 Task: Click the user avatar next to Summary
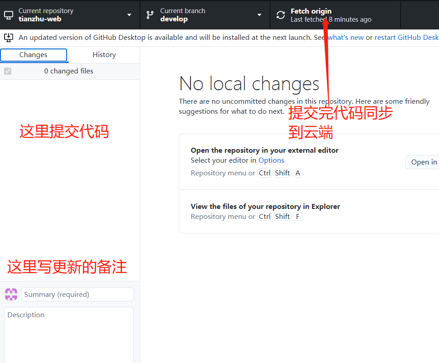pyautogui.click(x=11, y=295)
